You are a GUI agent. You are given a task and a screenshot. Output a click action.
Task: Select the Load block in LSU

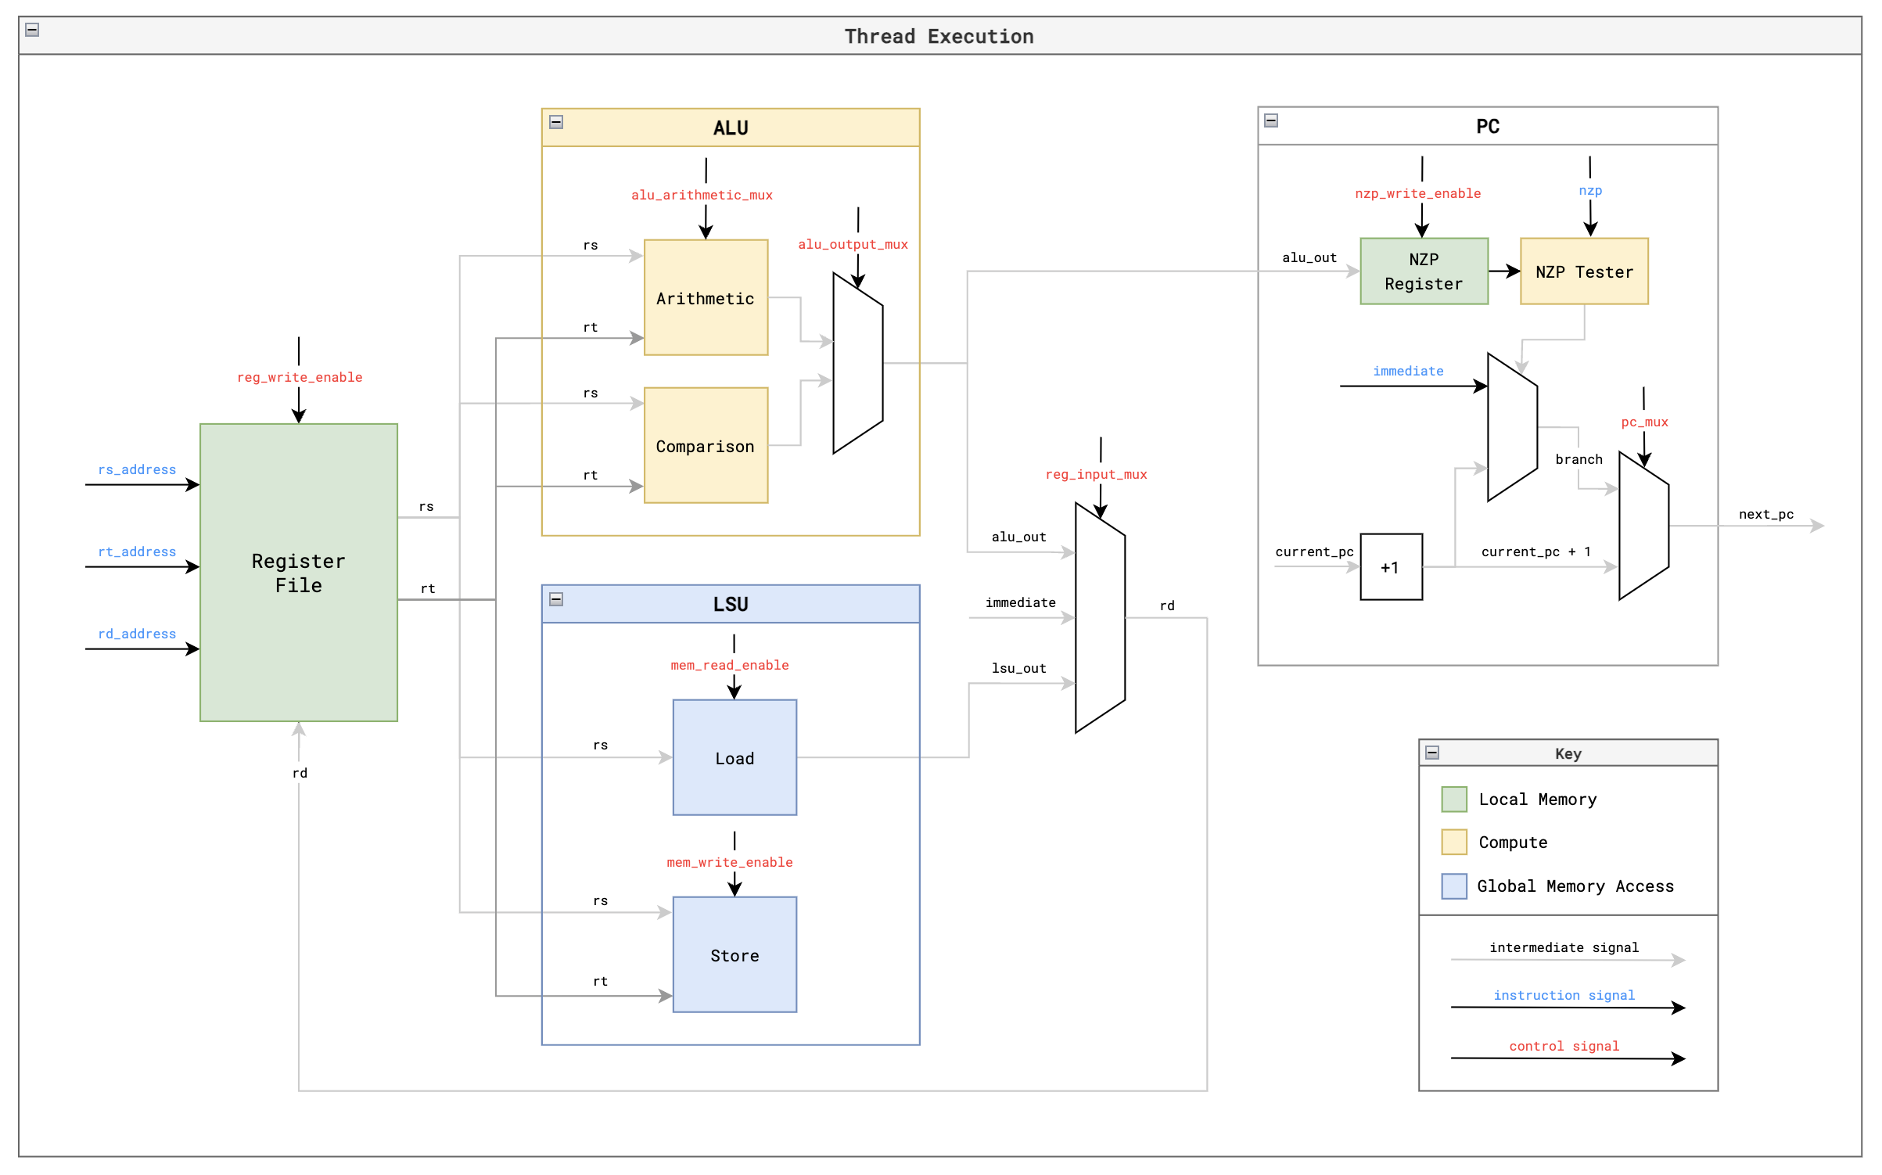734,758
